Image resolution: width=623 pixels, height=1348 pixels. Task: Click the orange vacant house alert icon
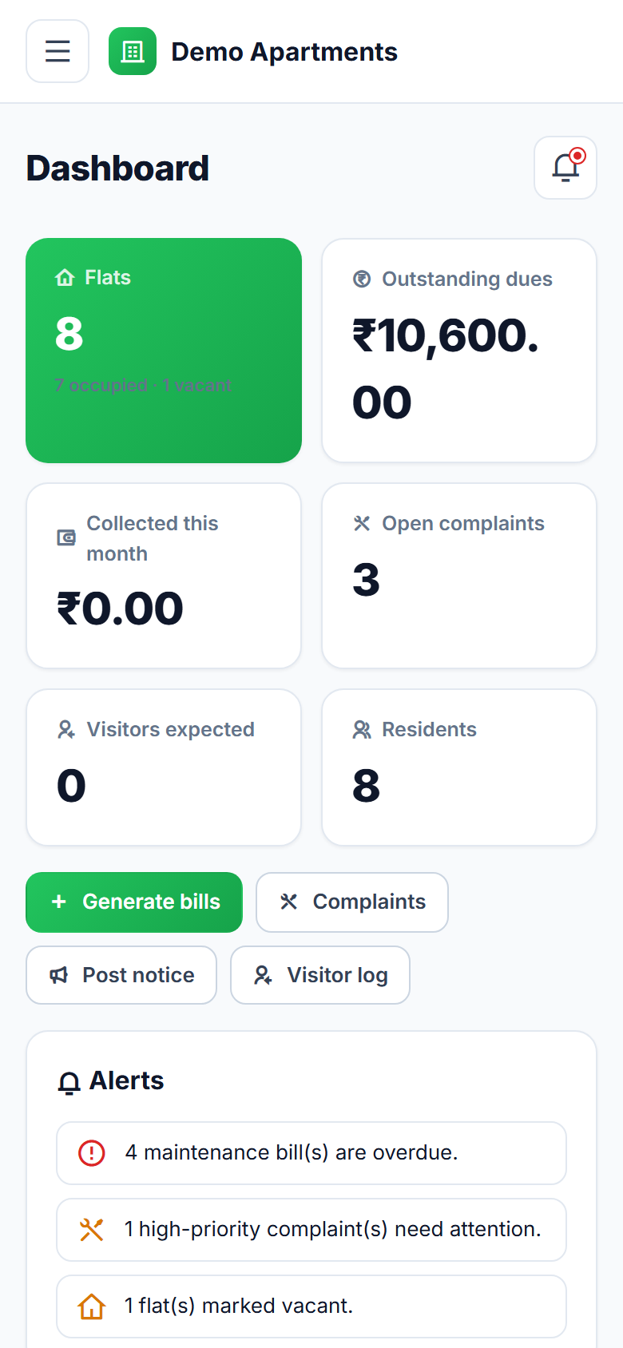point(92,1306)
